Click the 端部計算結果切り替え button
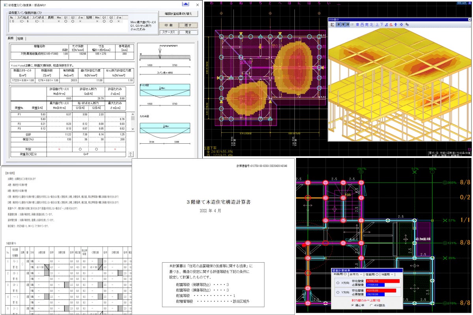Image resolution: width=473 pixels, height=315 pixels. [178, 14]
